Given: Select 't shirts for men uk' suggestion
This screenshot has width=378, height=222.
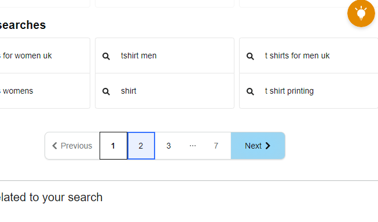Looking at the screenshot, I should [309, 55].
